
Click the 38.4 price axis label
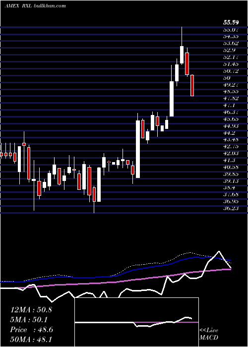(229, 188)
